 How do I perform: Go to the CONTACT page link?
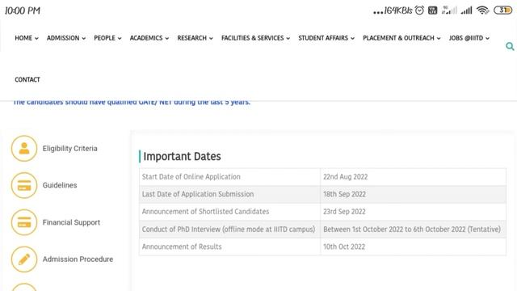pyautogui.click(x=27, y=79)
